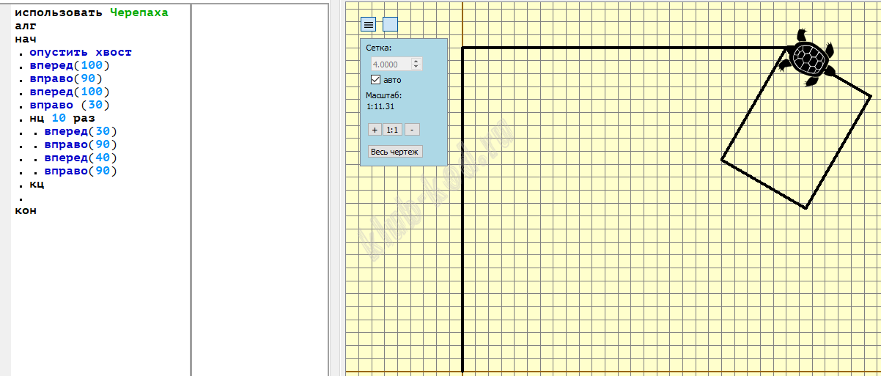Click the turtle on the drawing

pos(807,58)
